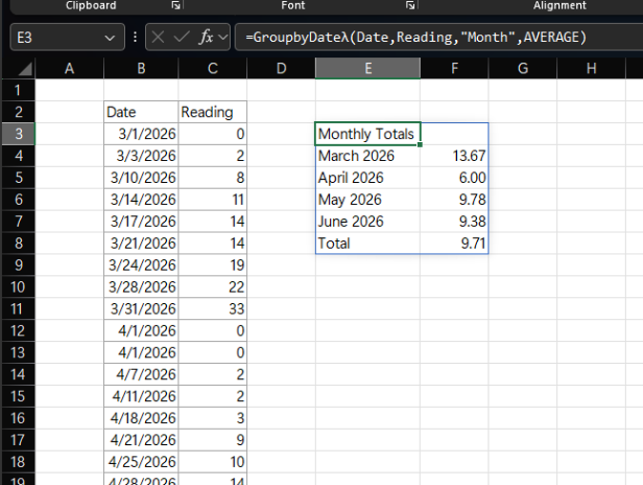Screen dimensions: 643x485
Task: Select the Total label cell
Action: (x=368, y=243)
